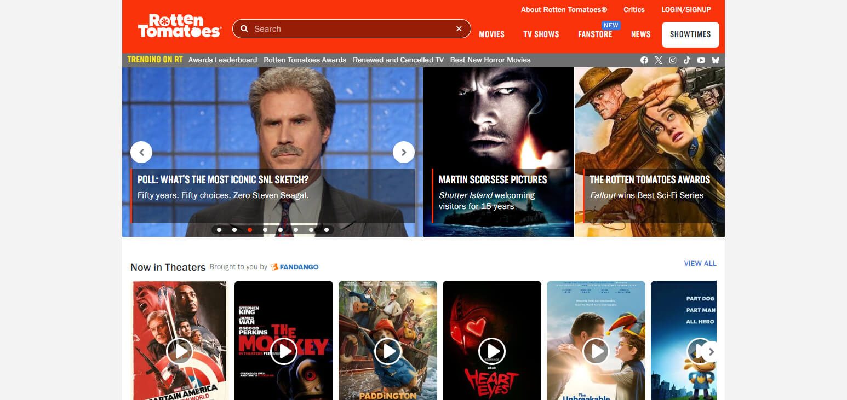
Task: Play the Captain America trailer
Action: [180, 351]
